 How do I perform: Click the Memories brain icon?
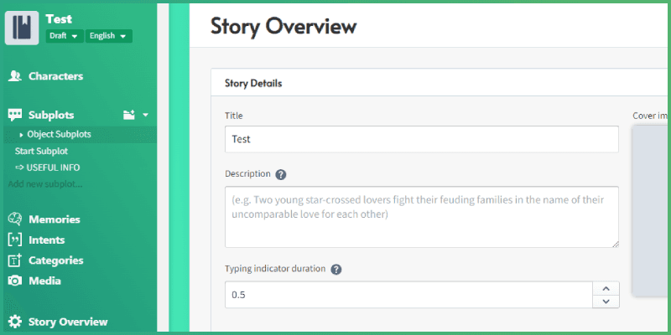tap(14, 219)
